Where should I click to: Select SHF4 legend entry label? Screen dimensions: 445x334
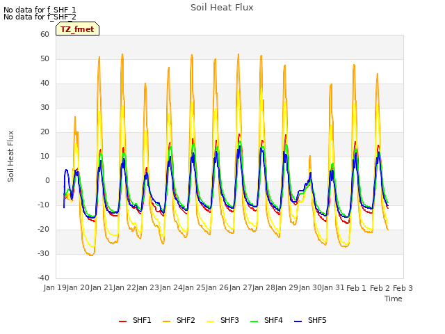pos(273,320)
